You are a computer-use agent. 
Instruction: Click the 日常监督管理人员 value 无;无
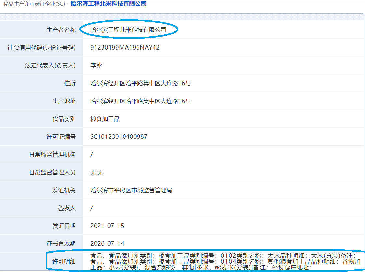click(97, 172)
